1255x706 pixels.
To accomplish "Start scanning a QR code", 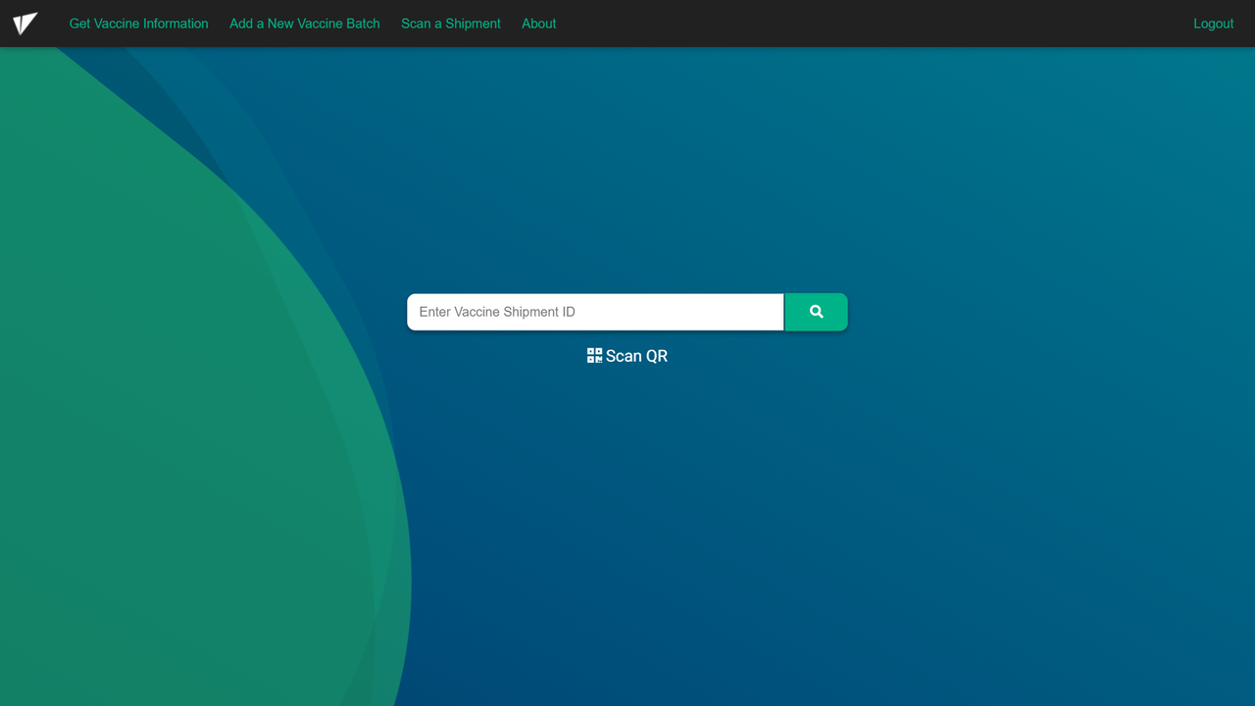I will coord(627,355).
